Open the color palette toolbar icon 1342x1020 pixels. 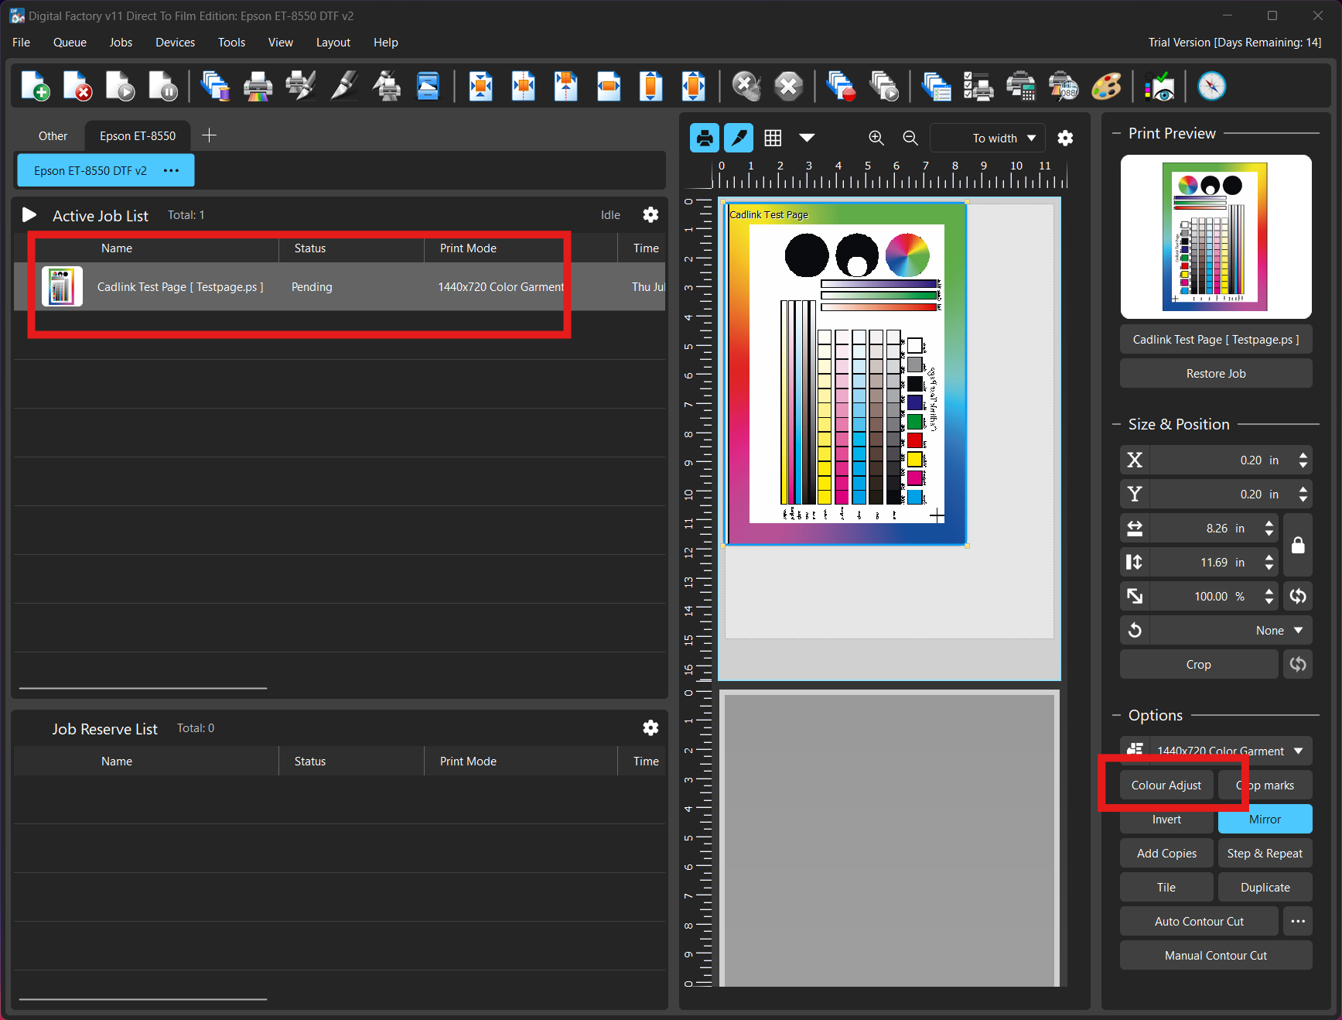click(x=1106, y=86)
